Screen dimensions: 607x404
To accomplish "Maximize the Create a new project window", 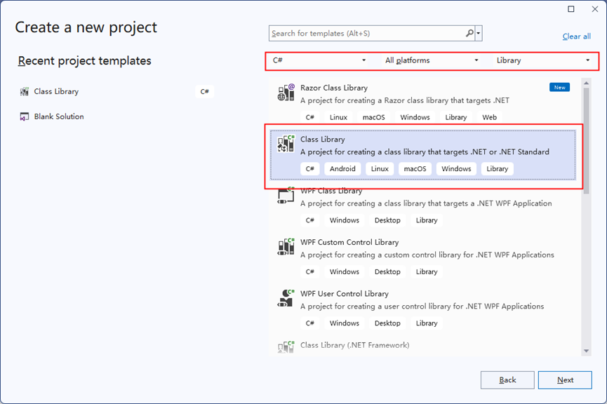I will click(x=571, y=9).
